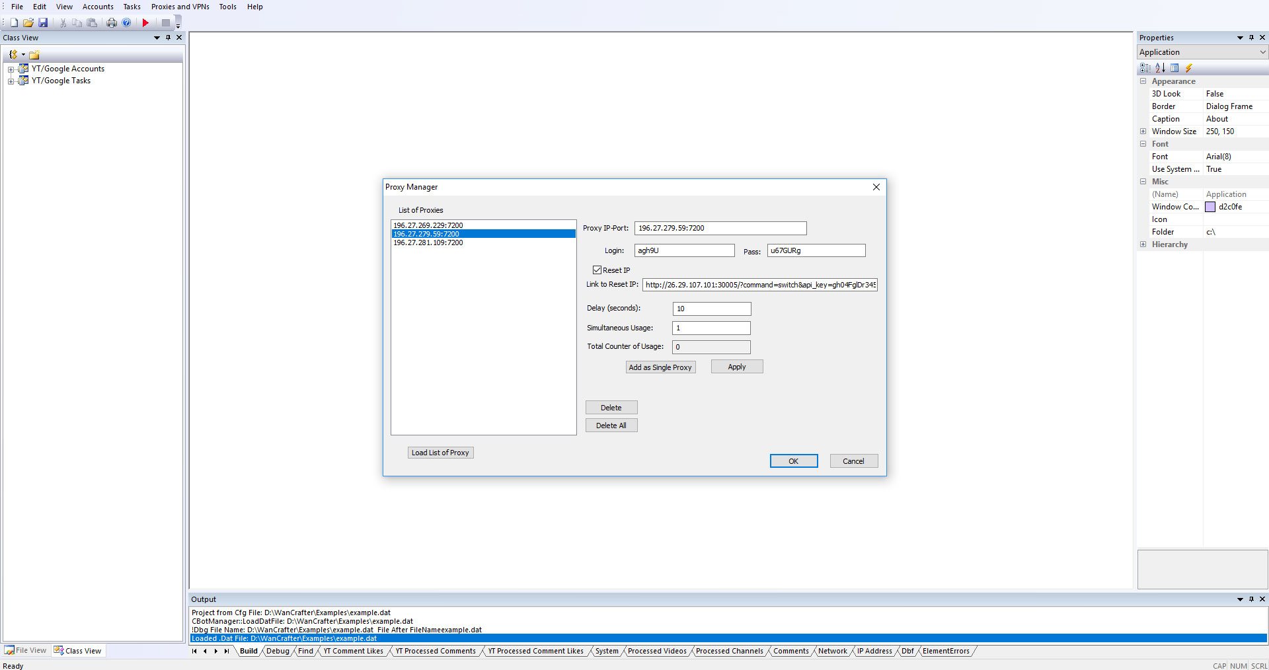Click the Load List of Proxy button
The width and height of the screenshot is (1269, 670).
point(440,453)
